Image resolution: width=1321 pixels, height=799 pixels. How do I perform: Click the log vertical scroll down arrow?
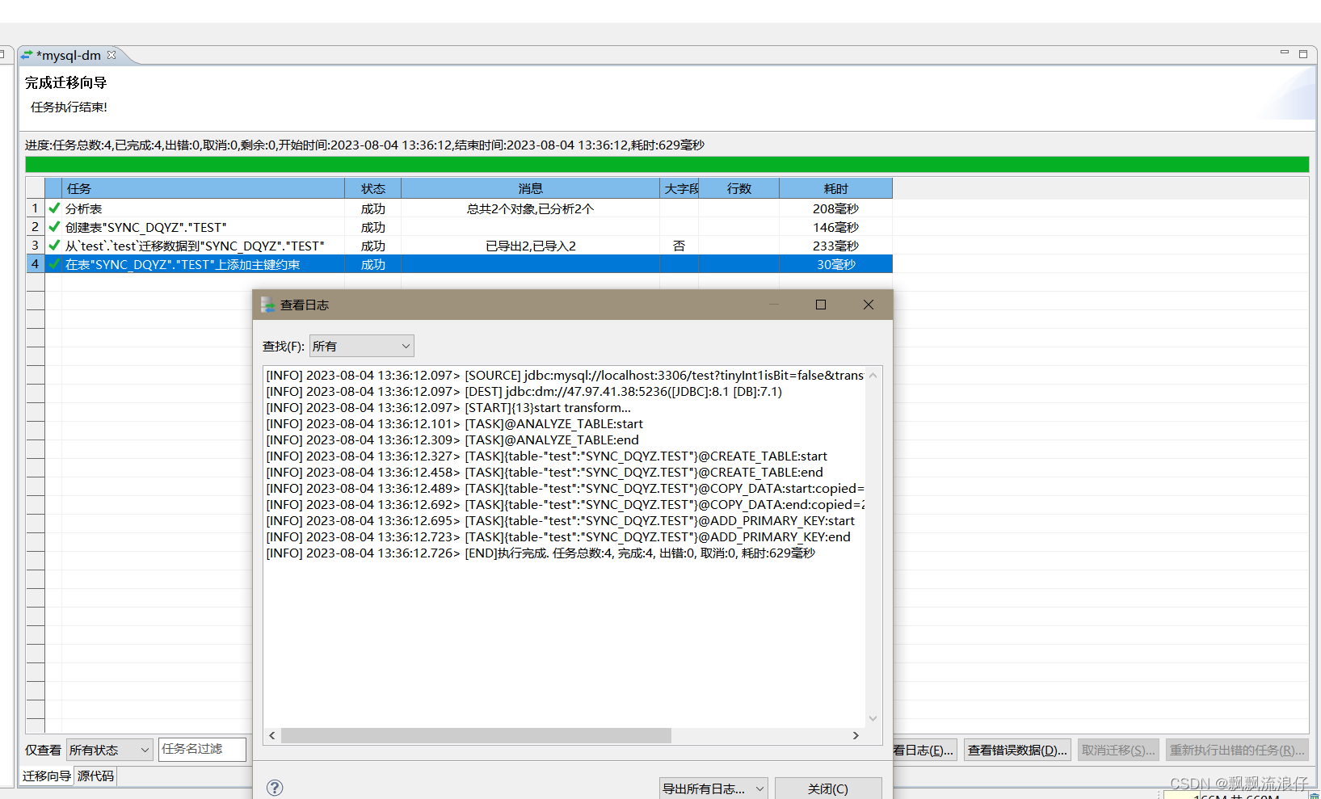click(x=873, y=718)
